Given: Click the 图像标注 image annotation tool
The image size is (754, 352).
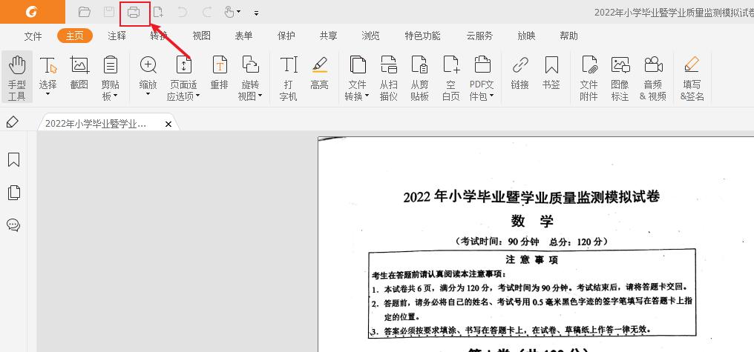Looking at the screenshot, I should click(620, 78).
